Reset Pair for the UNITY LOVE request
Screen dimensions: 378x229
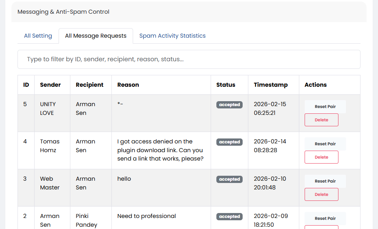pyautogui.click(x=325, y=107)
